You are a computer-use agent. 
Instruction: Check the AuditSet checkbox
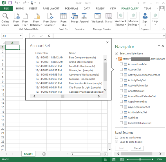(121, 117)
